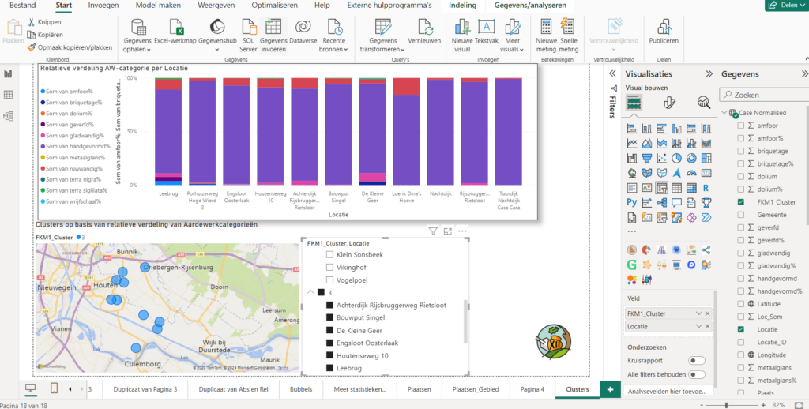The width and height of the screenshot is (809, 409).
Task: Check the Vikinghof checkbox
Action: 330,268
